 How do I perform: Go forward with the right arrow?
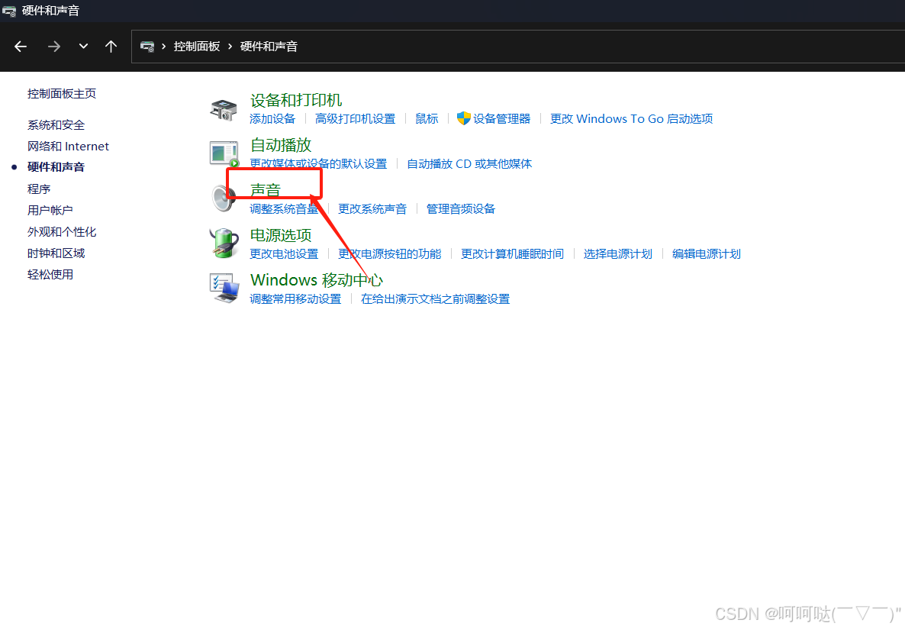coord(53,47)
